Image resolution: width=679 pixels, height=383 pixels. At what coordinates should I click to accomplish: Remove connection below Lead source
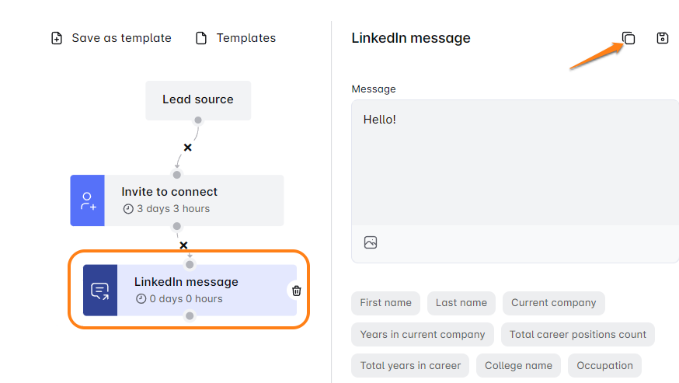pos(187,147)
